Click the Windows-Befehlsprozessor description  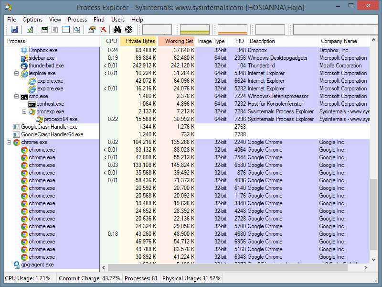tap(278, 96)
